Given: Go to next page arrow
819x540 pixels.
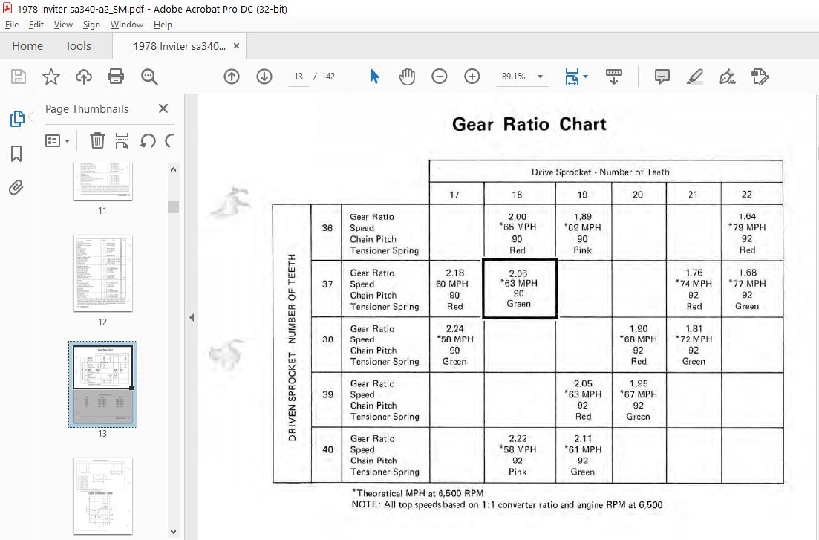Looking at the screenshot, I should (264, 77).
